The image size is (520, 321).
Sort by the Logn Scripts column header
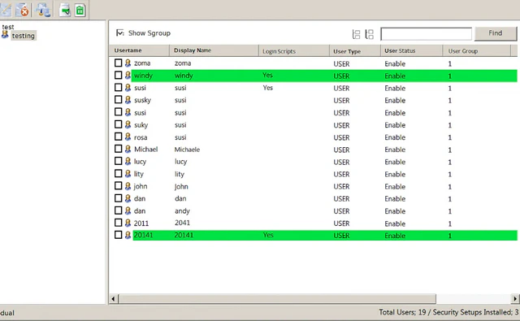coord(294,51)
